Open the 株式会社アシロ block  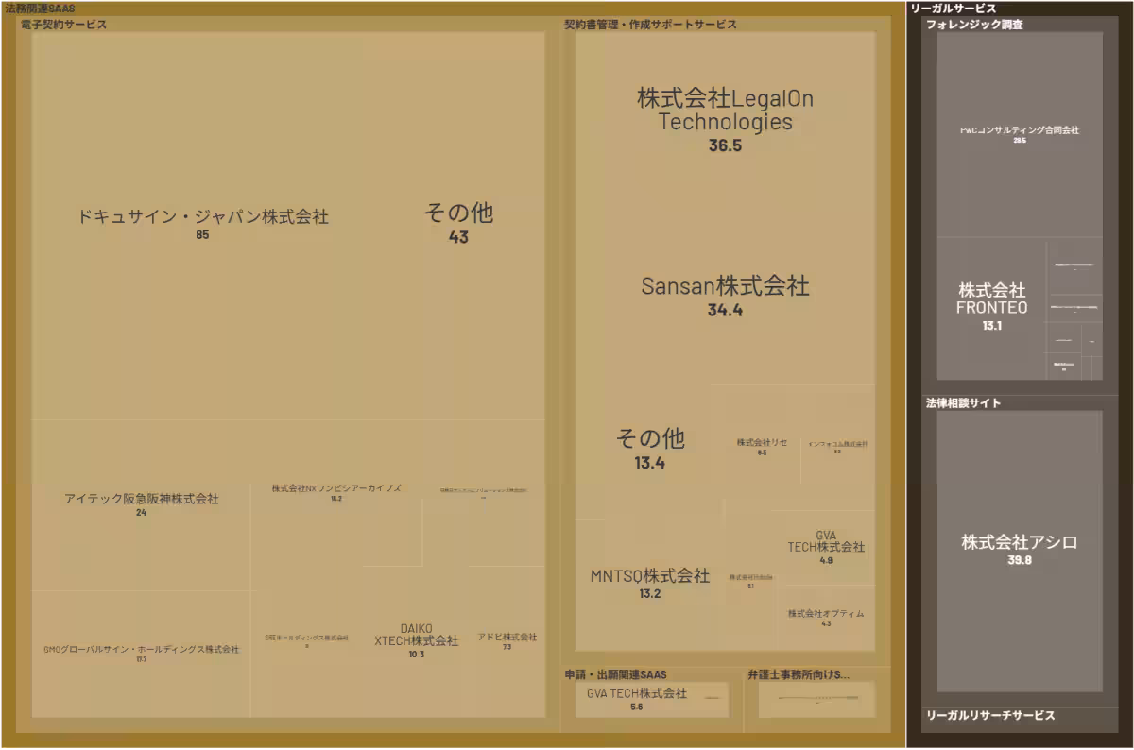click(1019, 545)
